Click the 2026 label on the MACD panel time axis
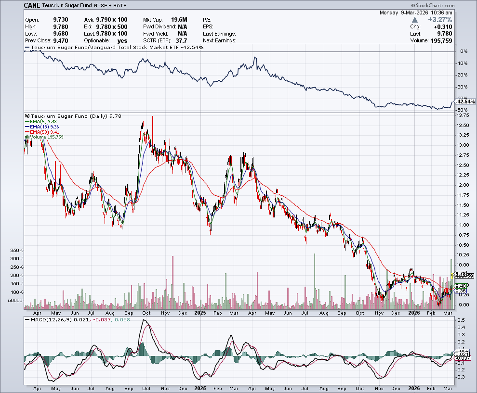The height and width of the screenshot is (393, 477). point(414,389)
